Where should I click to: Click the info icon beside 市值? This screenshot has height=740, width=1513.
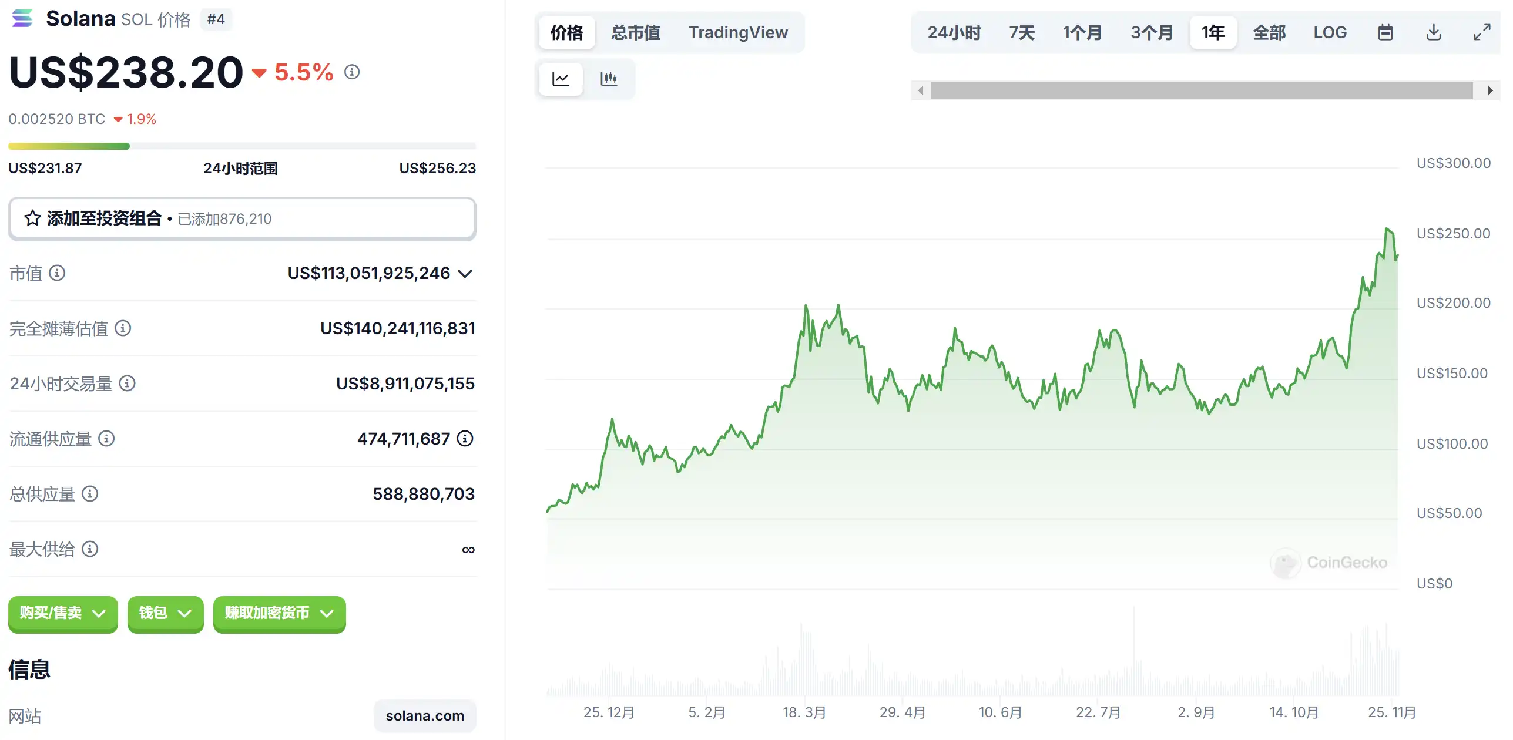[57, 273]
